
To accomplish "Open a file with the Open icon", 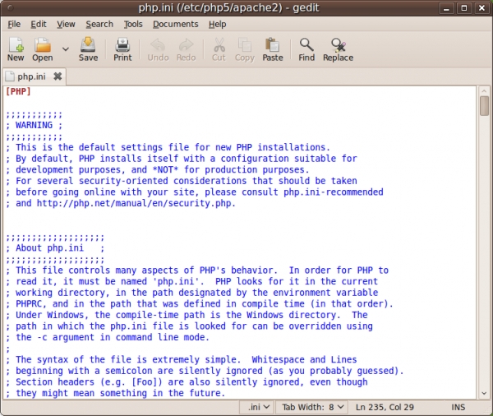I will pyautogui.click(x=43, y=49).
